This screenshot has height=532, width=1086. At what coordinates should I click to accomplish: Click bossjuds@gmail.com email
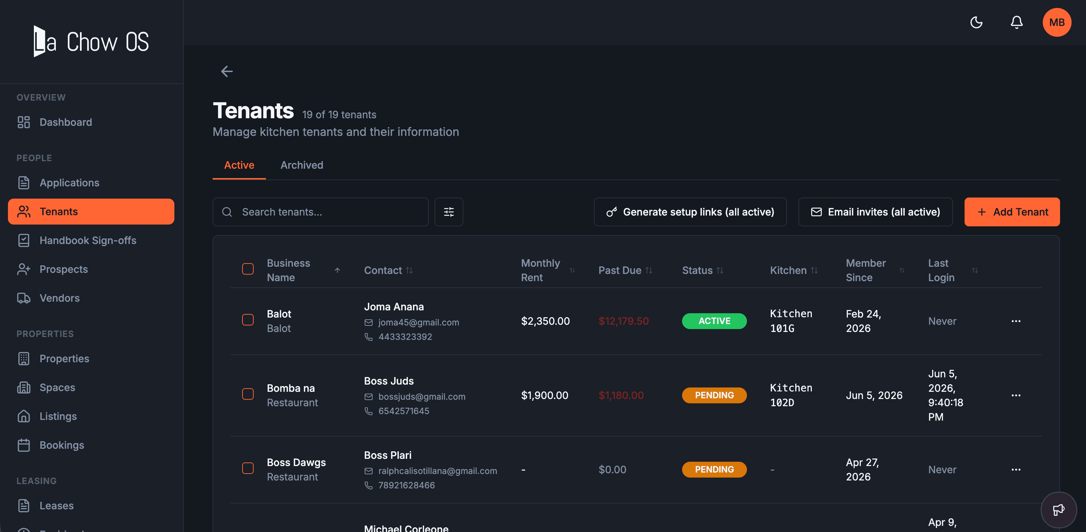pos(422,397)
